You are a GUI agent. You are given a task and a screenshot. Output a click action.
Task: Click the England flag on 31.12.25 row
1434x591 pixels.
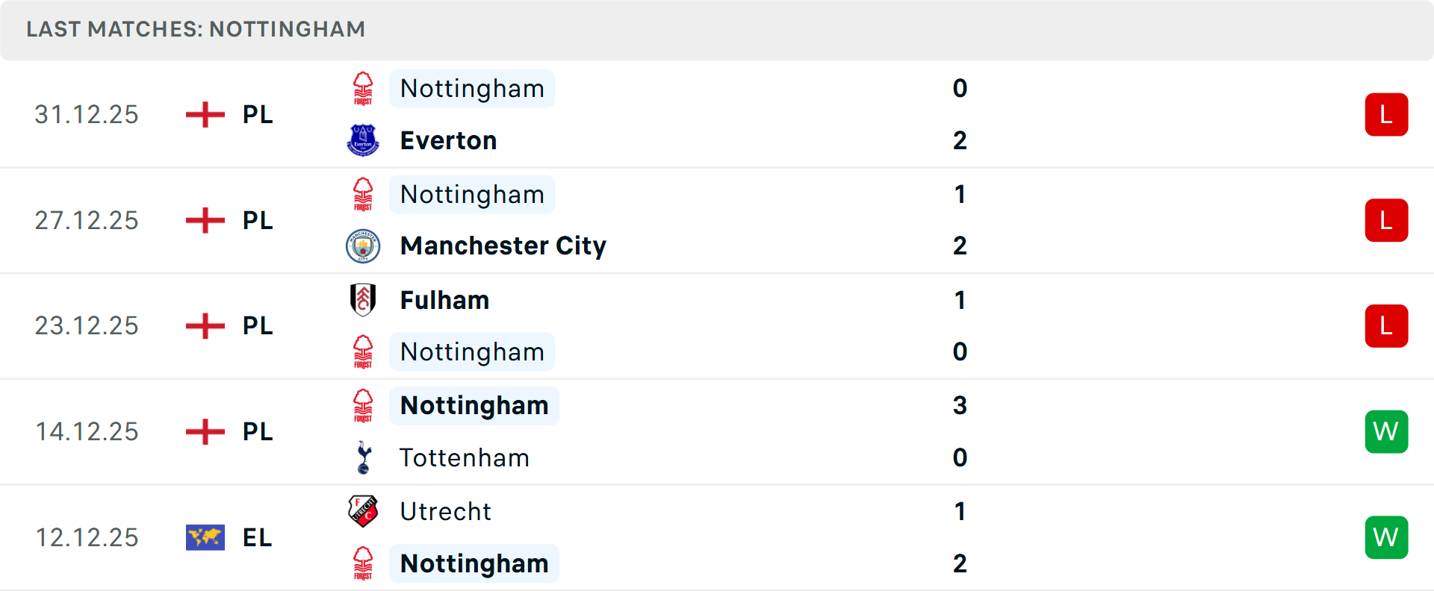205,115
